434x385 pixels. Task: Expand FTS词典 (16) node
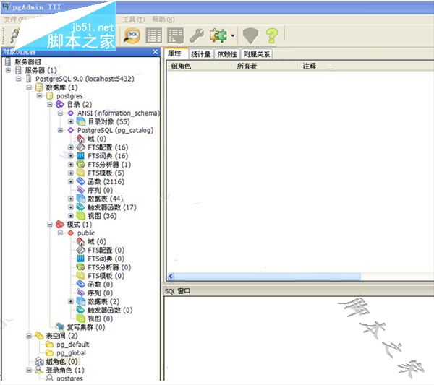(71, 156)
